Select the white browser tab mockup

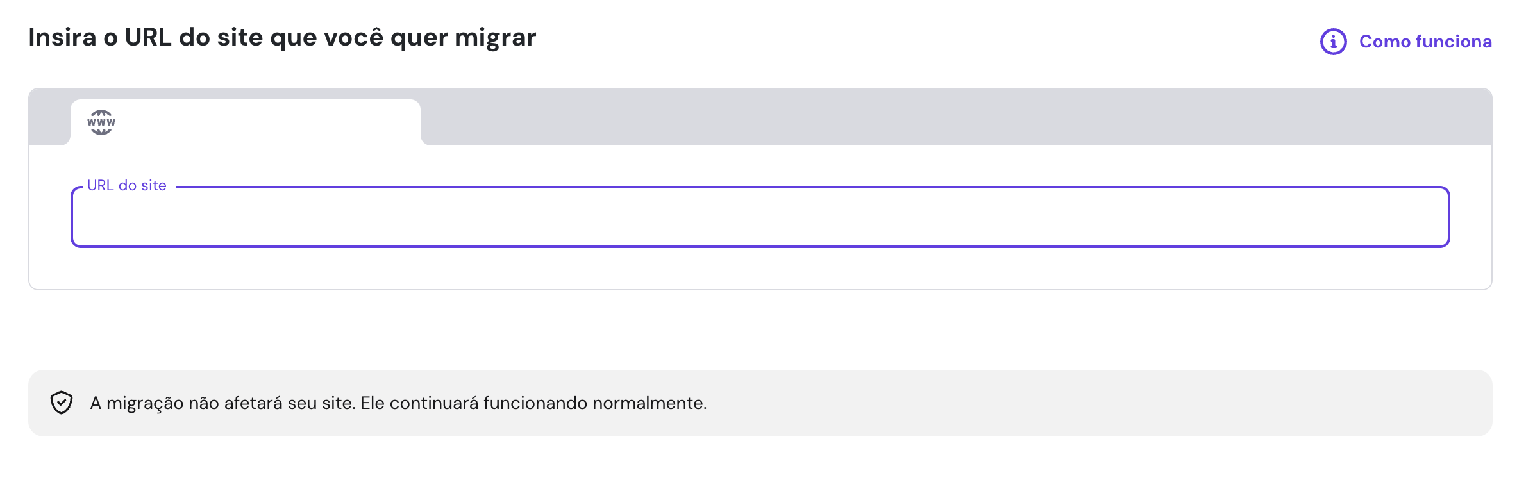click(x=245, y=122)
